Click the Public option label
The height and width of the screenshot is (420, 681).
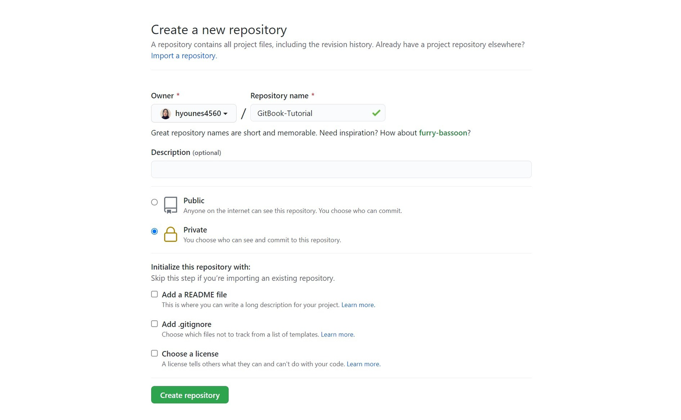[x=194, y=201]
